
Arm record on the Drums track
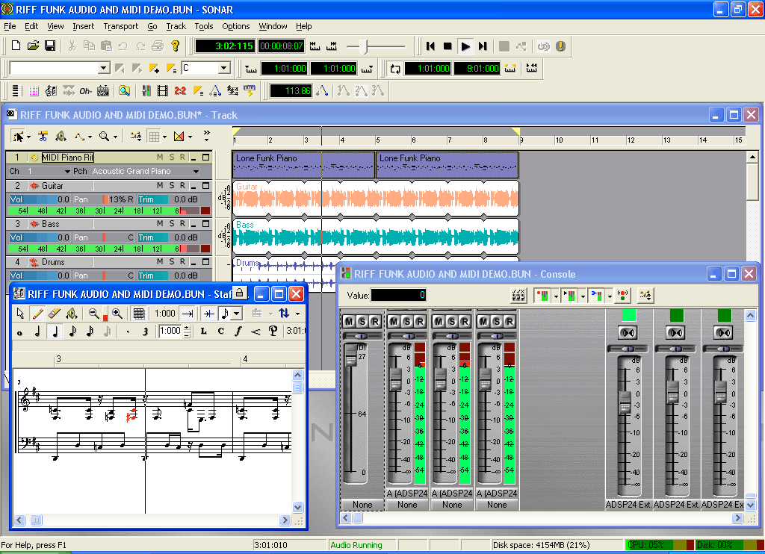(x=182, y=262)
